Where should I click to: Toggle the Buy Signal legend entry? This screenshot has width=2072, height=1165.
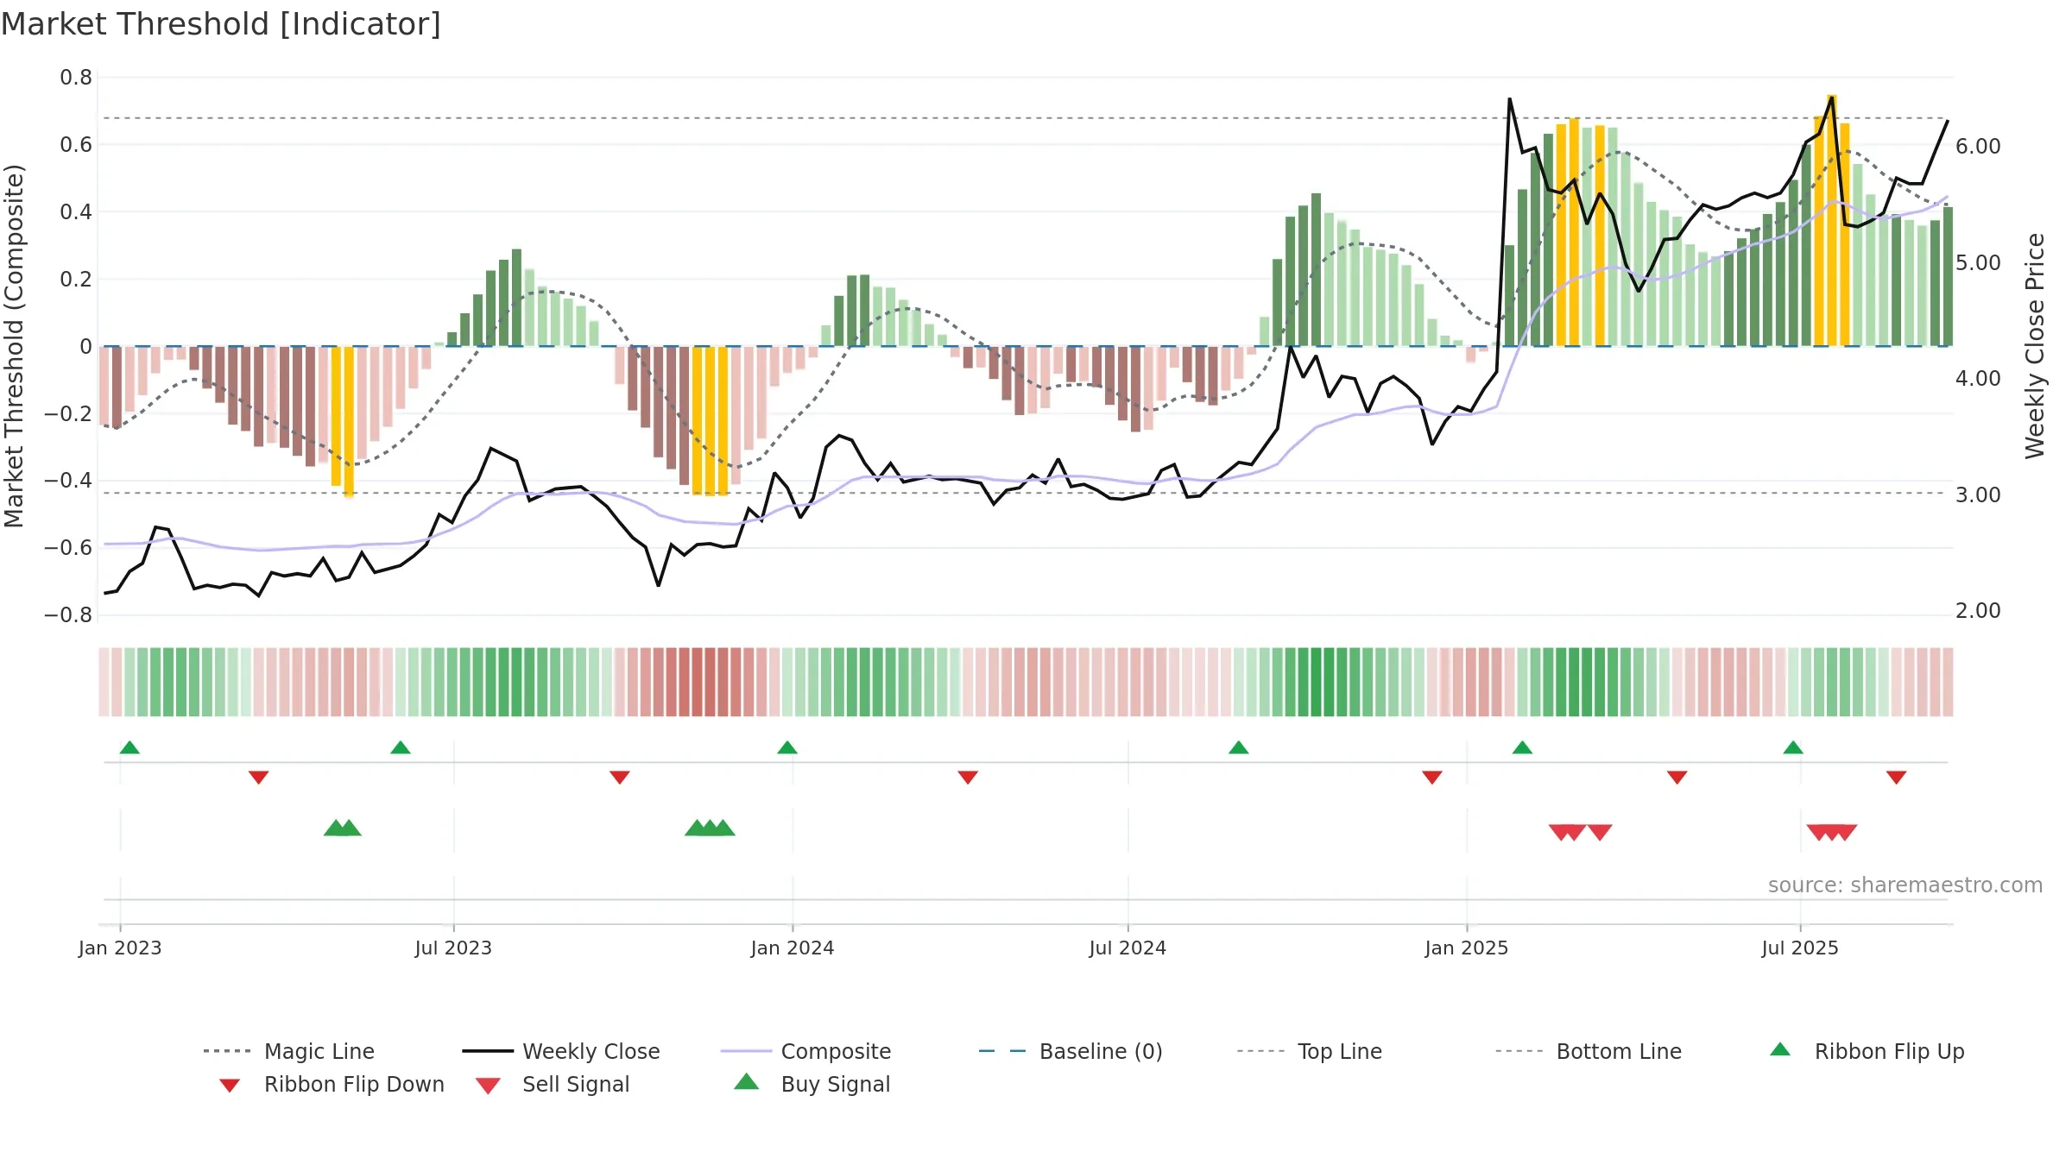pos(812,1084)
